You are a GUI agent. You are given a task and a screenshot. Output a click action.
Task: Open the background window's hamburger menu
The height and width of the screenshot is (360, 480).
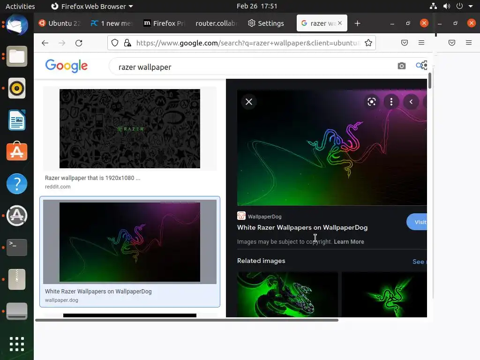click(x=469, y=43)
